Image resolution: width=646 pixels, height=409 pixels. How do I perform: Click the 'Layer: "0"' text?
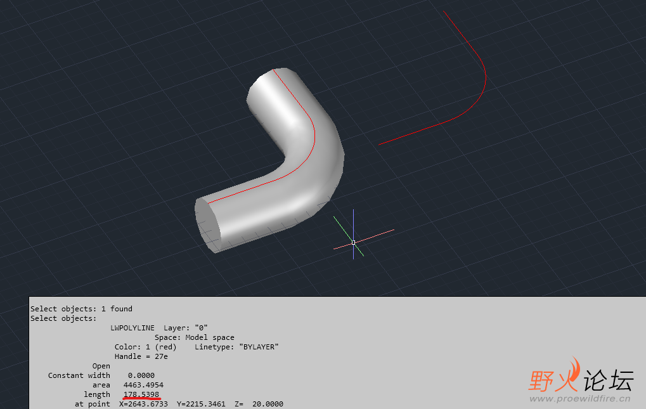coord(185,328)
